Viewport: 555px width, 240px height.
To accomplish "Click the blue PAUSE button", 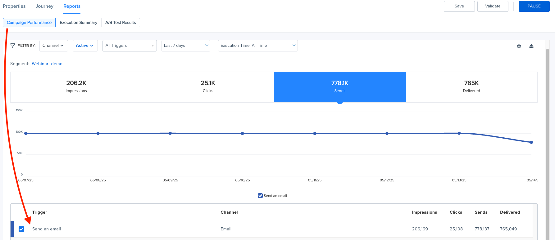I will coord(534,6).
